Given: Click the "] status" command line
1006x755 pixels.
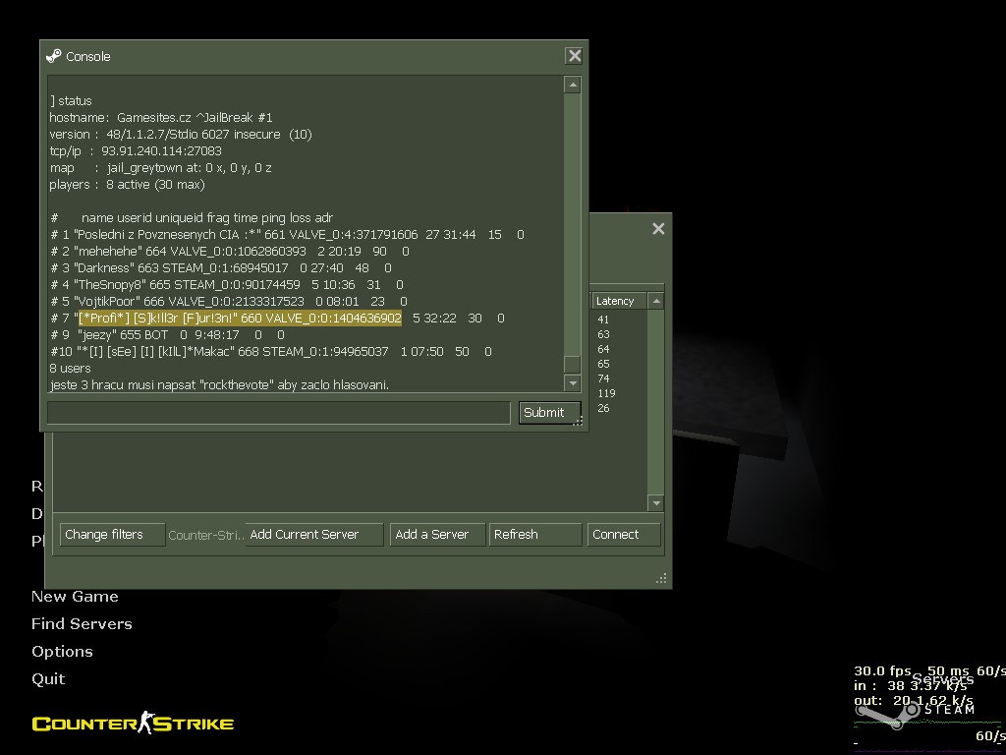Looking at the screenshot, I should pos(71,101).
